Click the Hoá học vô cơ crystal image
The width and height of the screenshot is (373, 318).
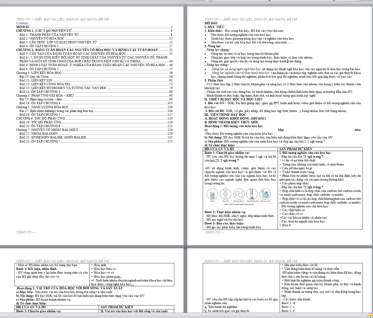(x=265, y=194)
